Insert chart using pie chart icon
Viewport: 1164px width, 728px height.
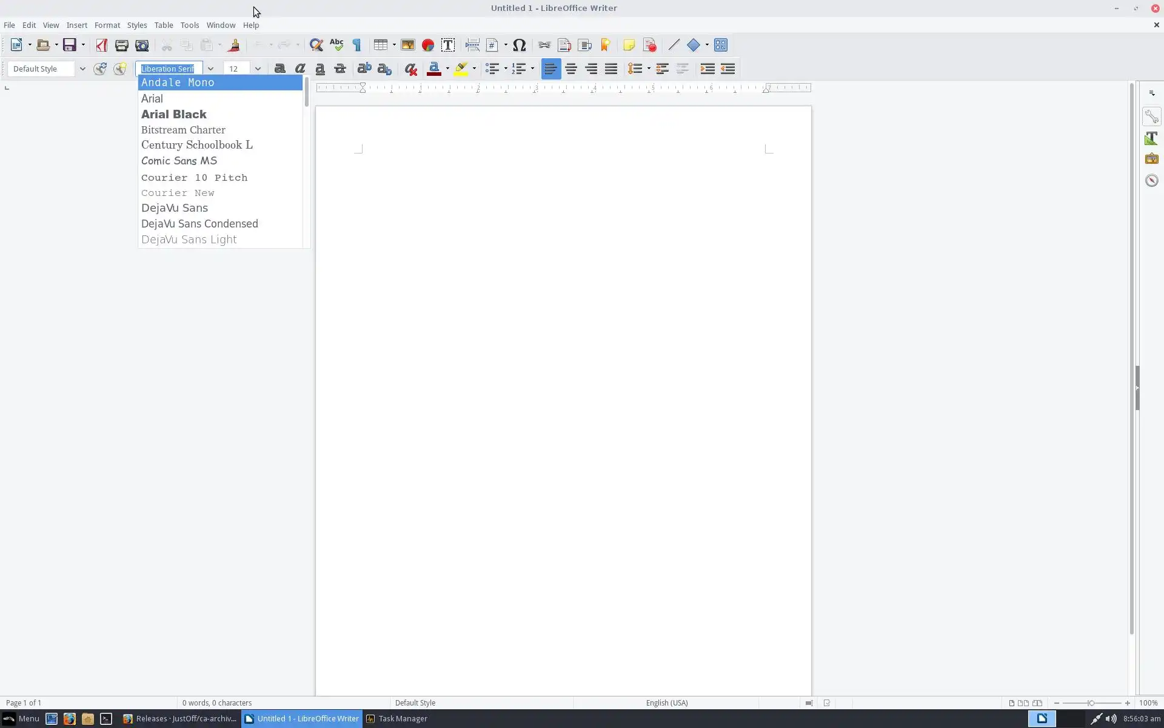(x=428, y=45)
